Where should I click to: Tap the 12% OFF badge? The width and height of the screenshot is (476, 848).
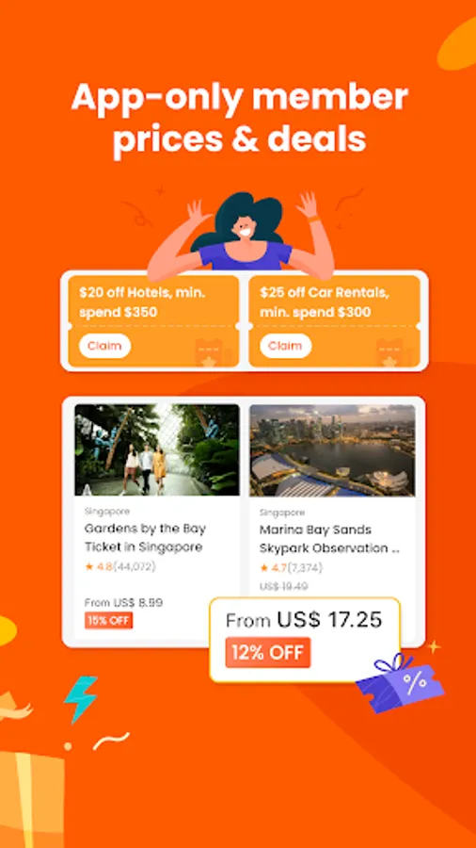pos(268,652)
